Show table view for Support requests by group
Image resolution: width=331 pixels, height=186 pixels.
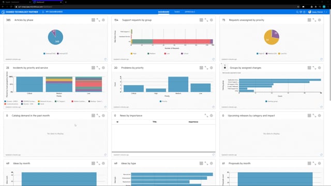click(x=201, y=20)
